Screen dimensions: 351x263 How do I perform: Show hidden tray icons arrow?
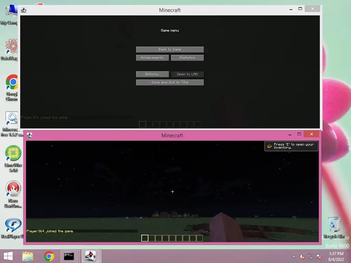point(294,256)
